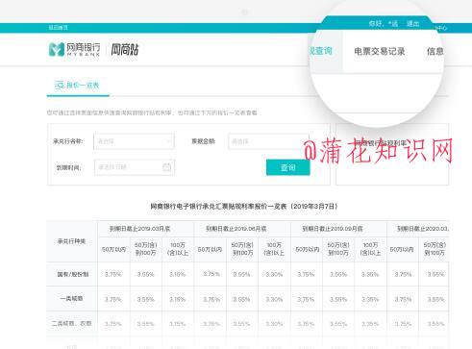Expand the 承兑行名称 dropdown

click(x=134, y=141)
